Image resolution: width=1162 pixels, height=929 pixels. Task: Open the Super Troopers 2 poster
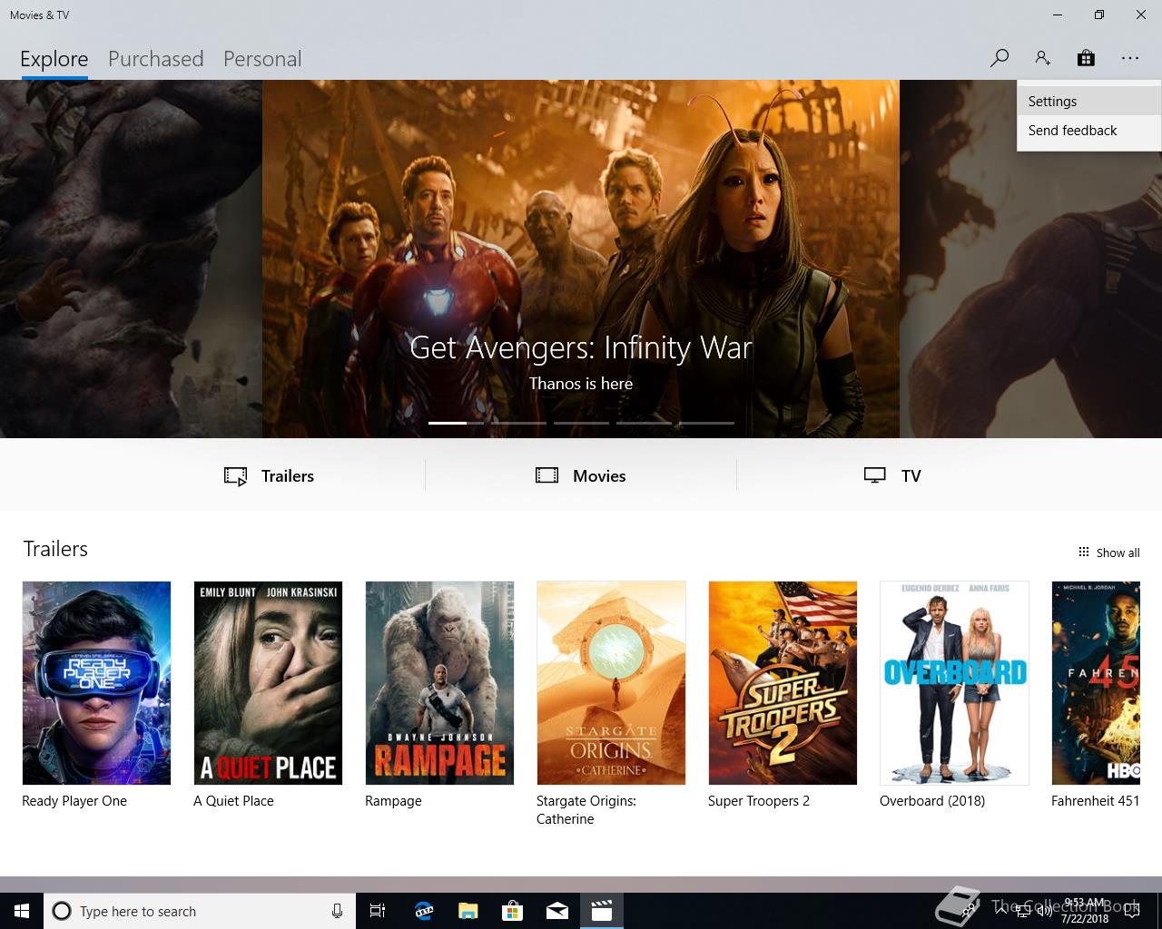point(783,683)
